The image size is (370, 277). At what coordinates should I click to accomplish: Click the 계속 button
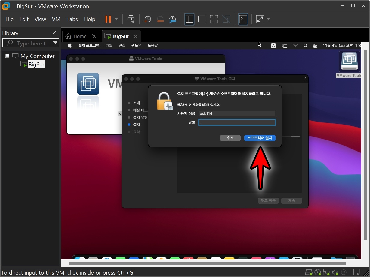pos(291,200)
